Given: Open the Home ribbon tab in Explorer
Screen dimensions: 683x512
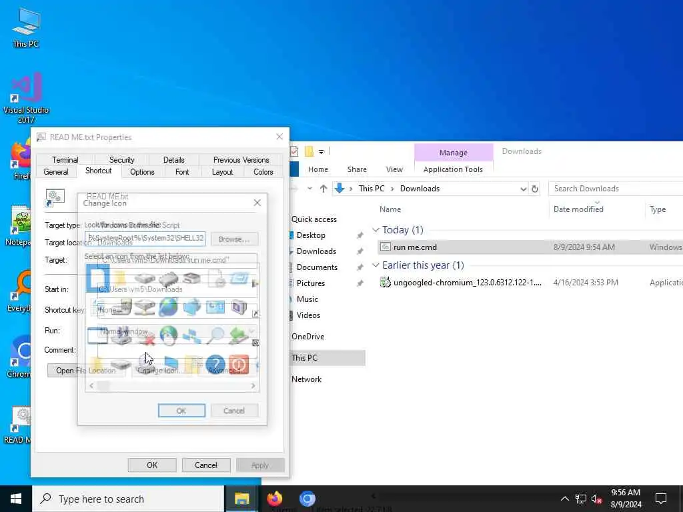Looking at the screenshot, I should pos(318,169).
